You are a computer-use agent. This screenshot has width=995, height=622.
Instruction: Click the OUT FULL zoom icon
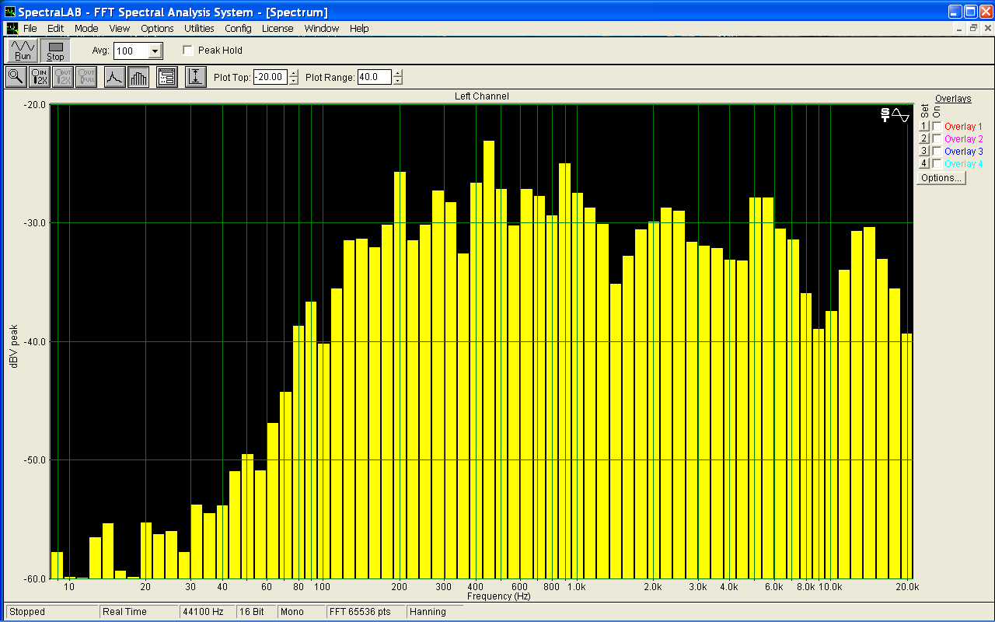[86, 77]
